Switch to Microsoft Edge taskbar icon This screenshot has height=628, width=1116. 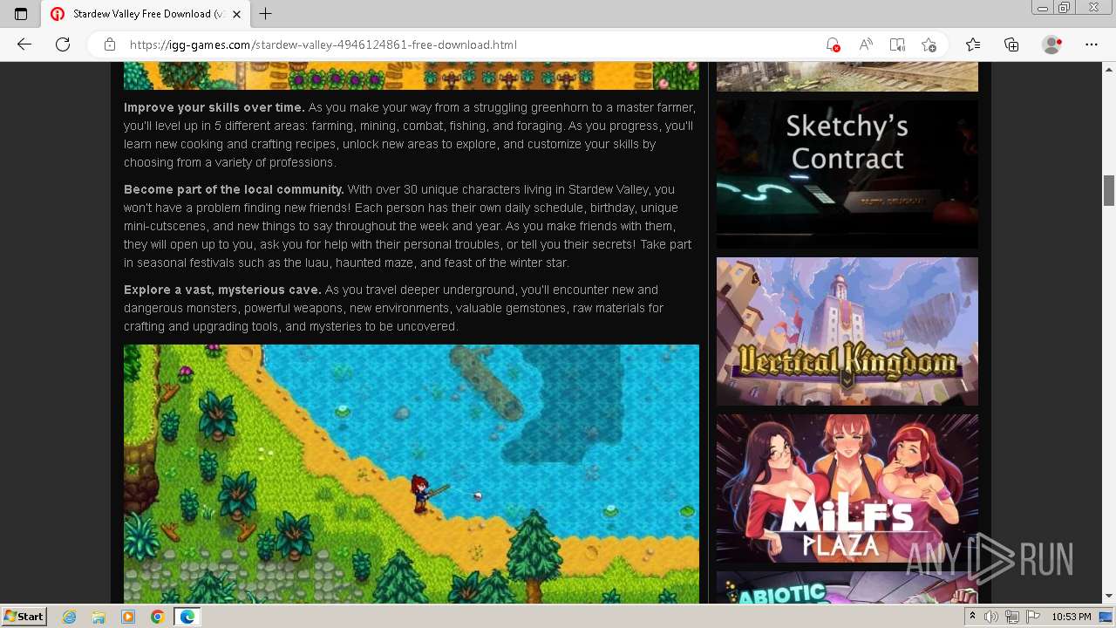click(x=187, y=617)
